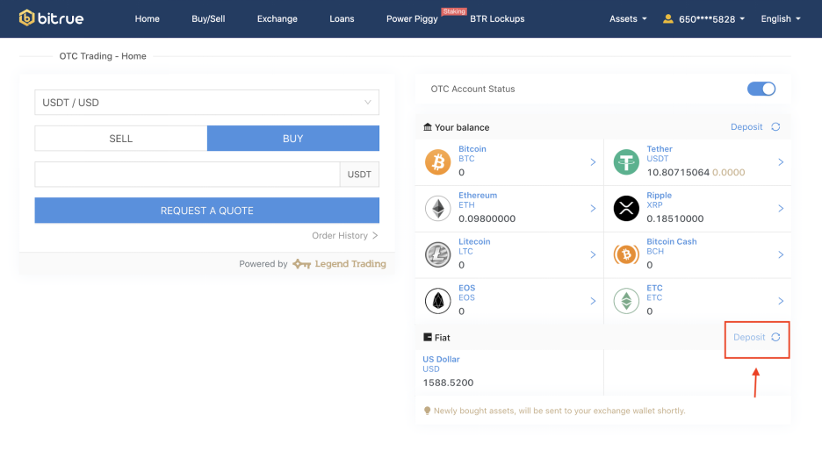Click the Litecoin coin icon

437,254
